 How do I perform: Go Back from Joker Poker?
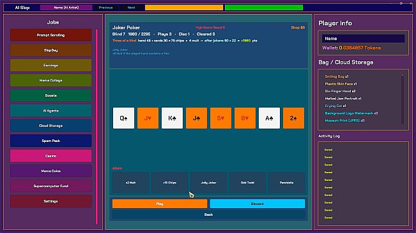(x=208, y=215)
